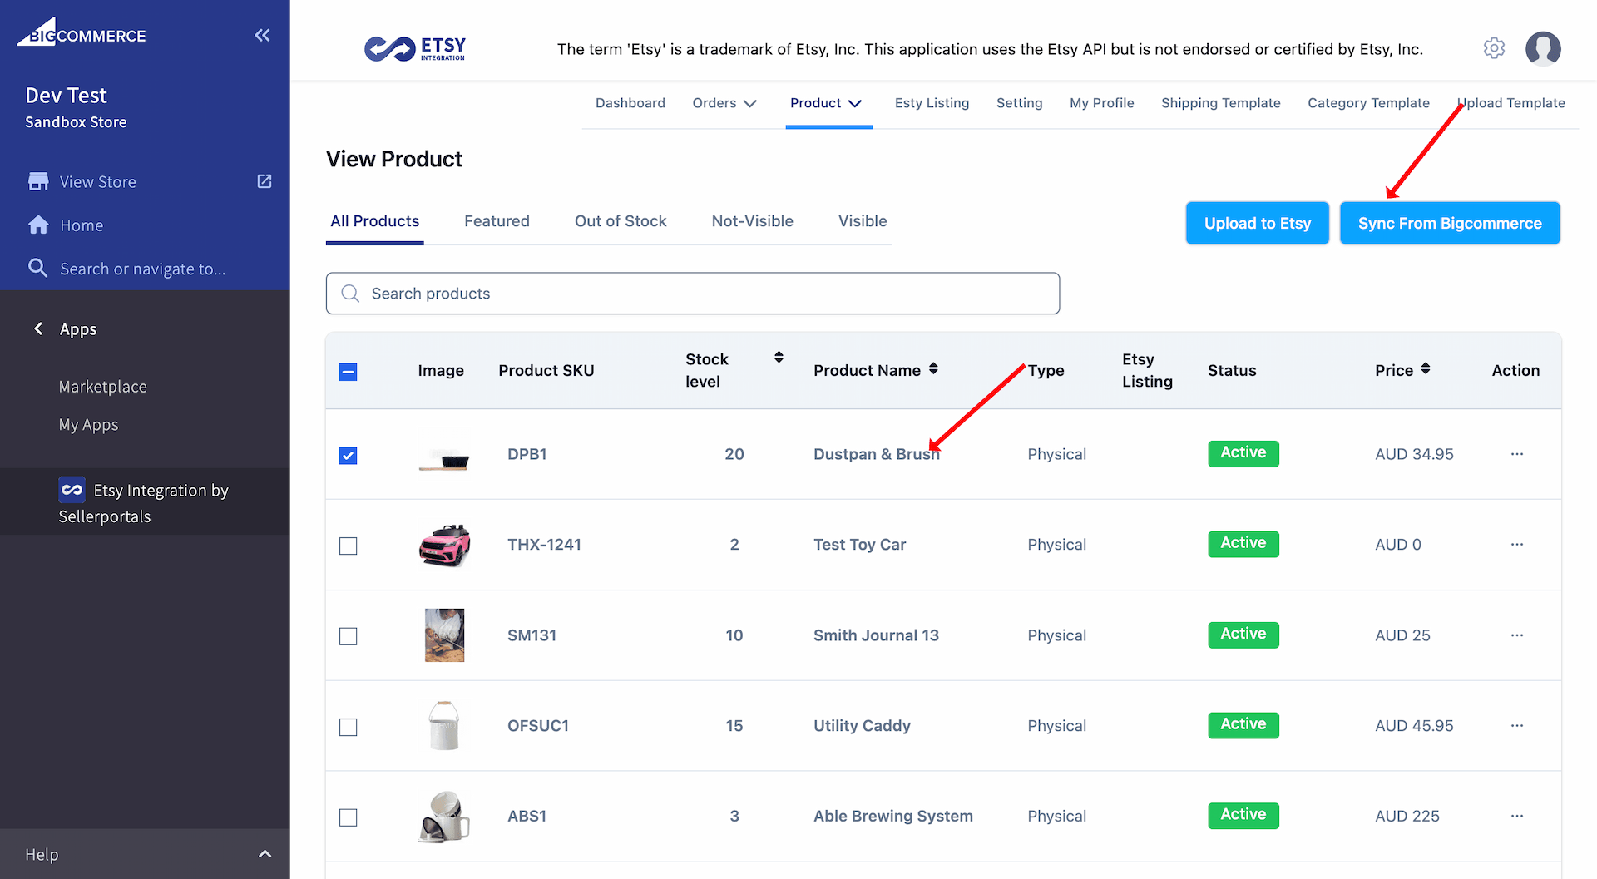Expand the Product dropdown menu

(x=826, y=103)
